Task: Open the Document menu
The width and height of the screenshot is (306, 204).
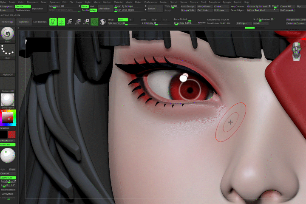Action: click(32, 2)
